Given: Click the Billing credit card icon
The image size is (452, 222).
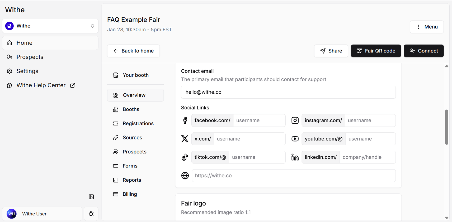Looking at the screenshot, I should pyautogui.click(x=116, y=194).
